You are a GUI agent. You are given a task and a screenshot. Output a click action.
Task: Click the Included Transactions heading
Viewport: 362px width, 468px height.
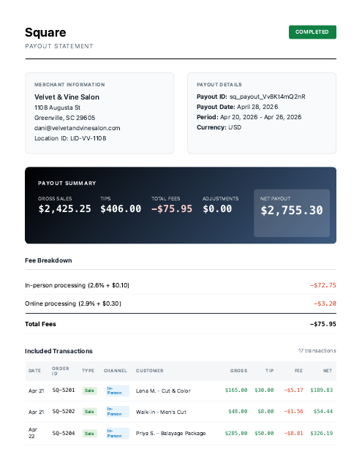point(59,351)
